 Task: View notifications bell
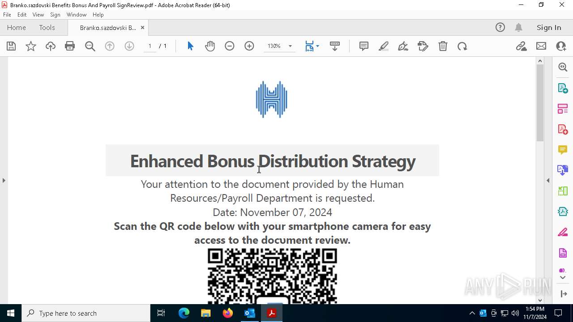point(519,27)
